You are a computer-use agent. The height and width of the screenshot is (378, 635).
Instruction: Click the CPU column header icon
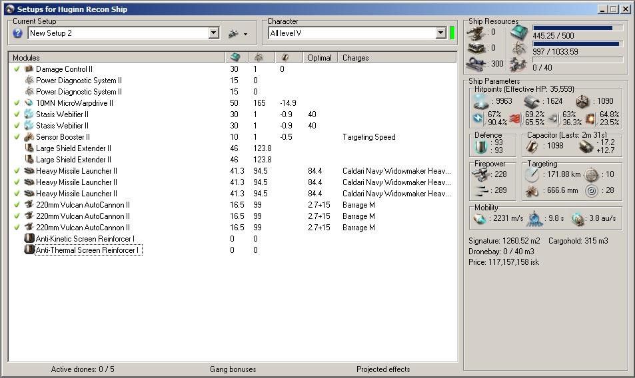(235, 57)
